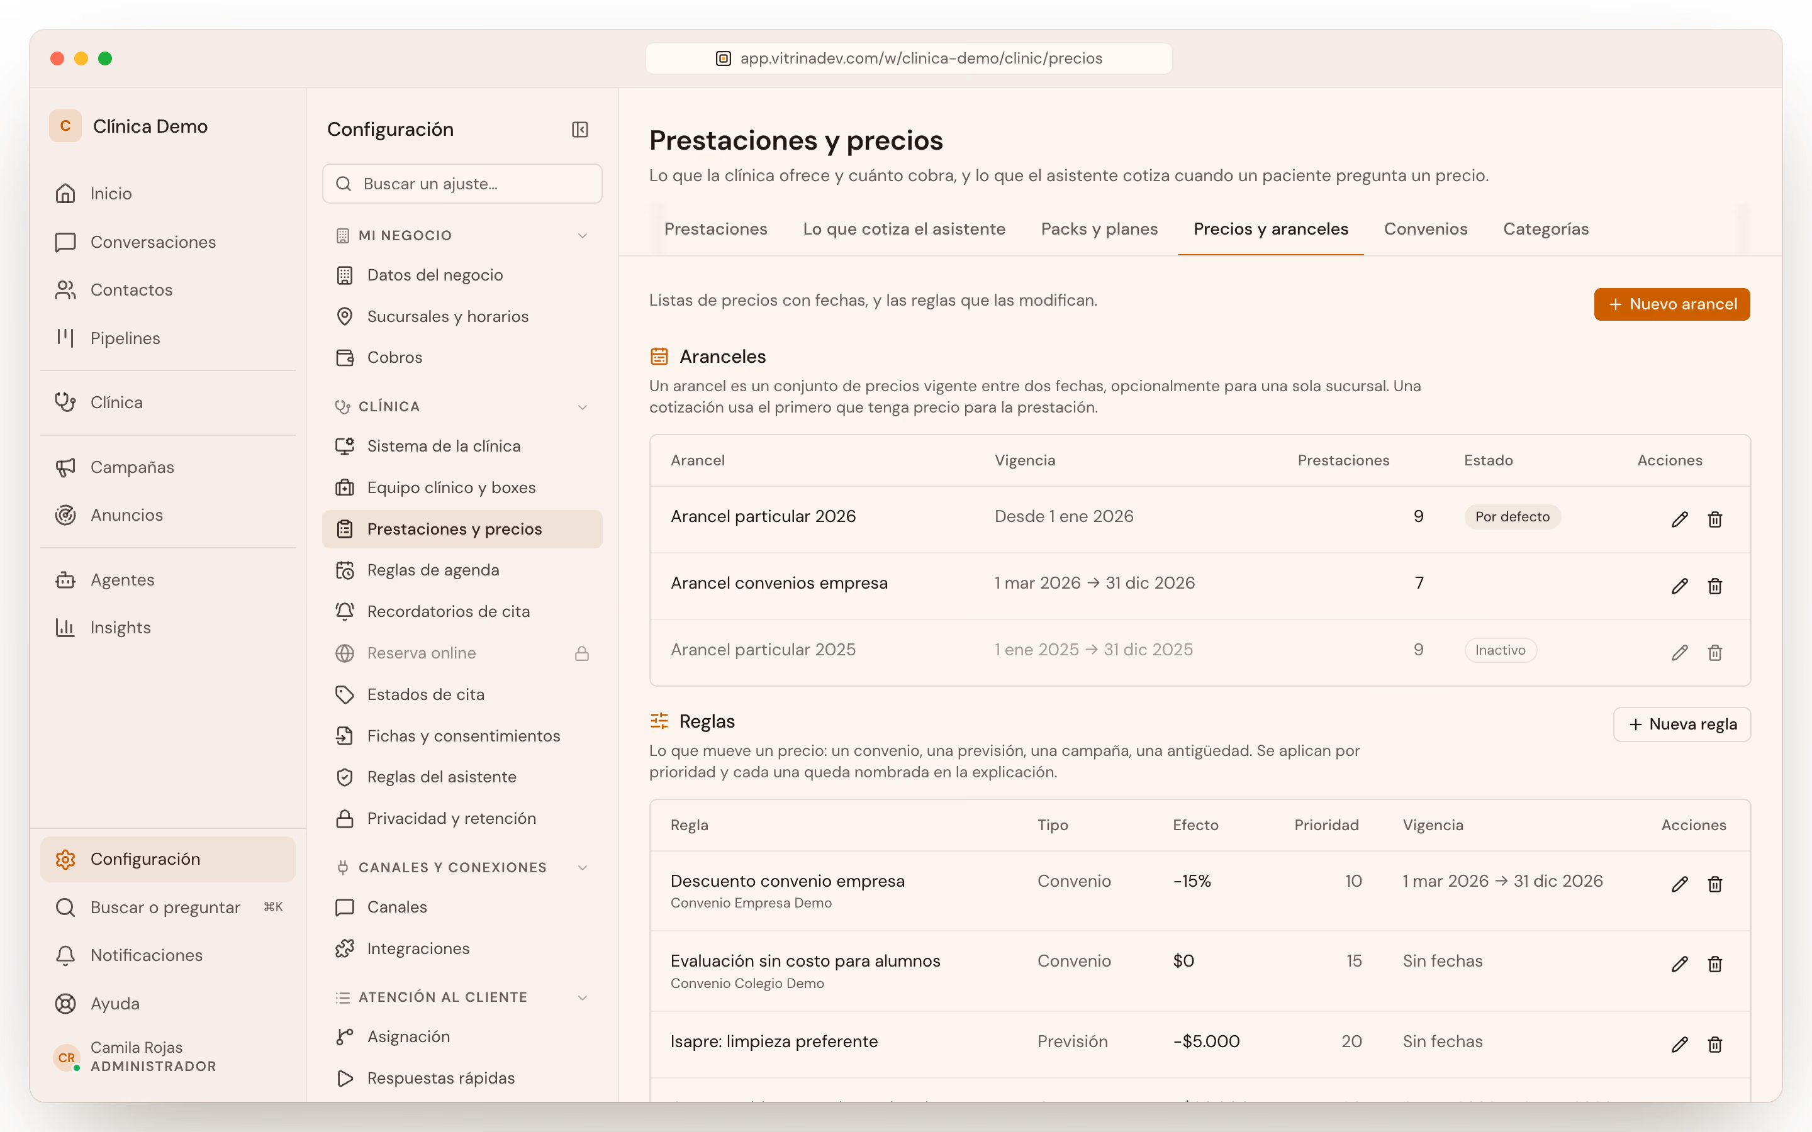This screenshot has height=1132, width=1812.
Task: Delete Arancel convenios empresa trash icon
Action: coord(1714,585)
